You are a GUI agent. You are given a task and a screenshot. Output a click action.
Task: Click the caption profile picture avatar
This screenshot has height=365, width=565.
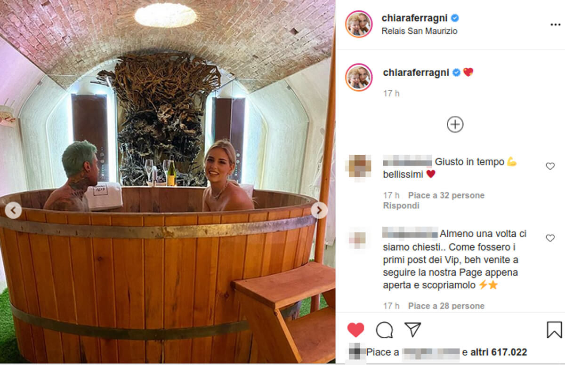(x=359, y=77)
